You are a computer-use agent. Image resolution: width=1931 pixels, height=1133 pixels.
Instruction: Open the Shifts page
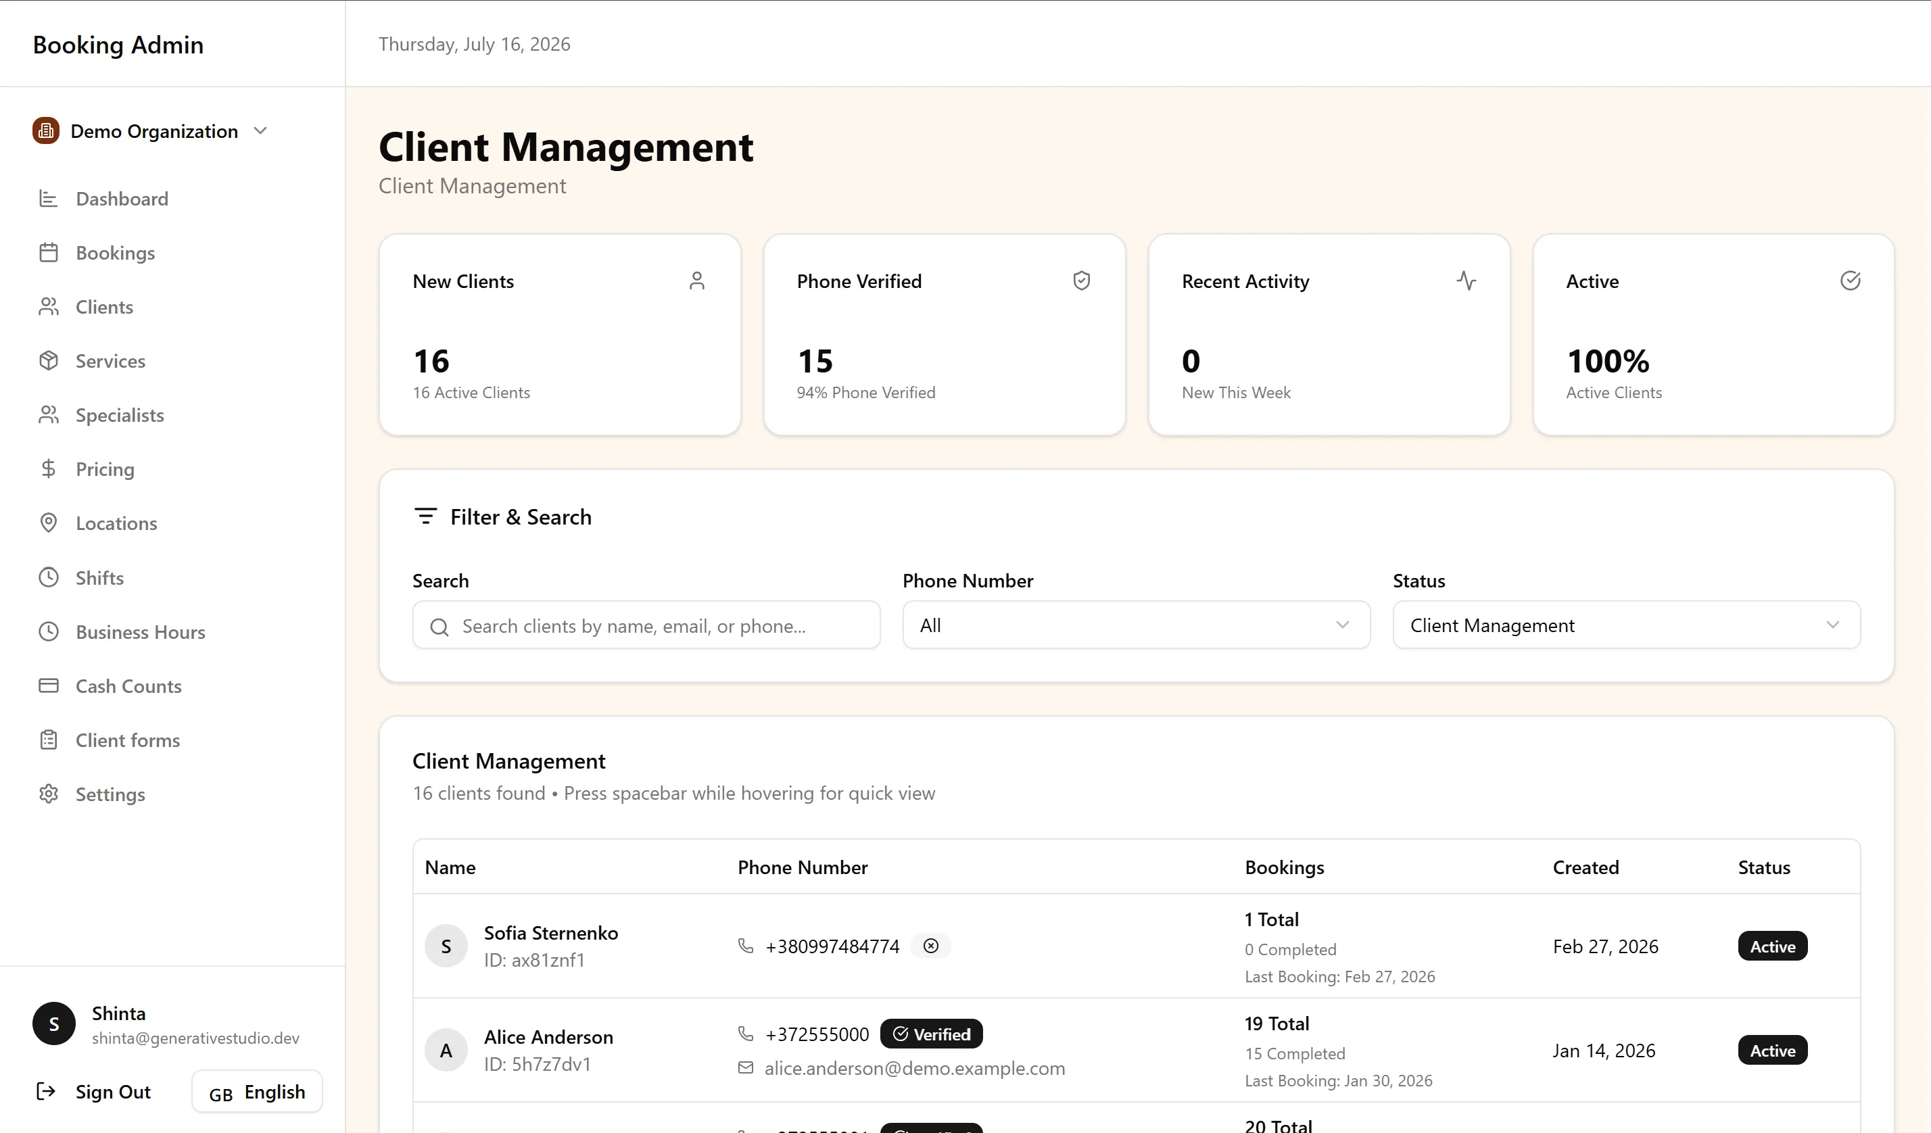tap(99, 577)
